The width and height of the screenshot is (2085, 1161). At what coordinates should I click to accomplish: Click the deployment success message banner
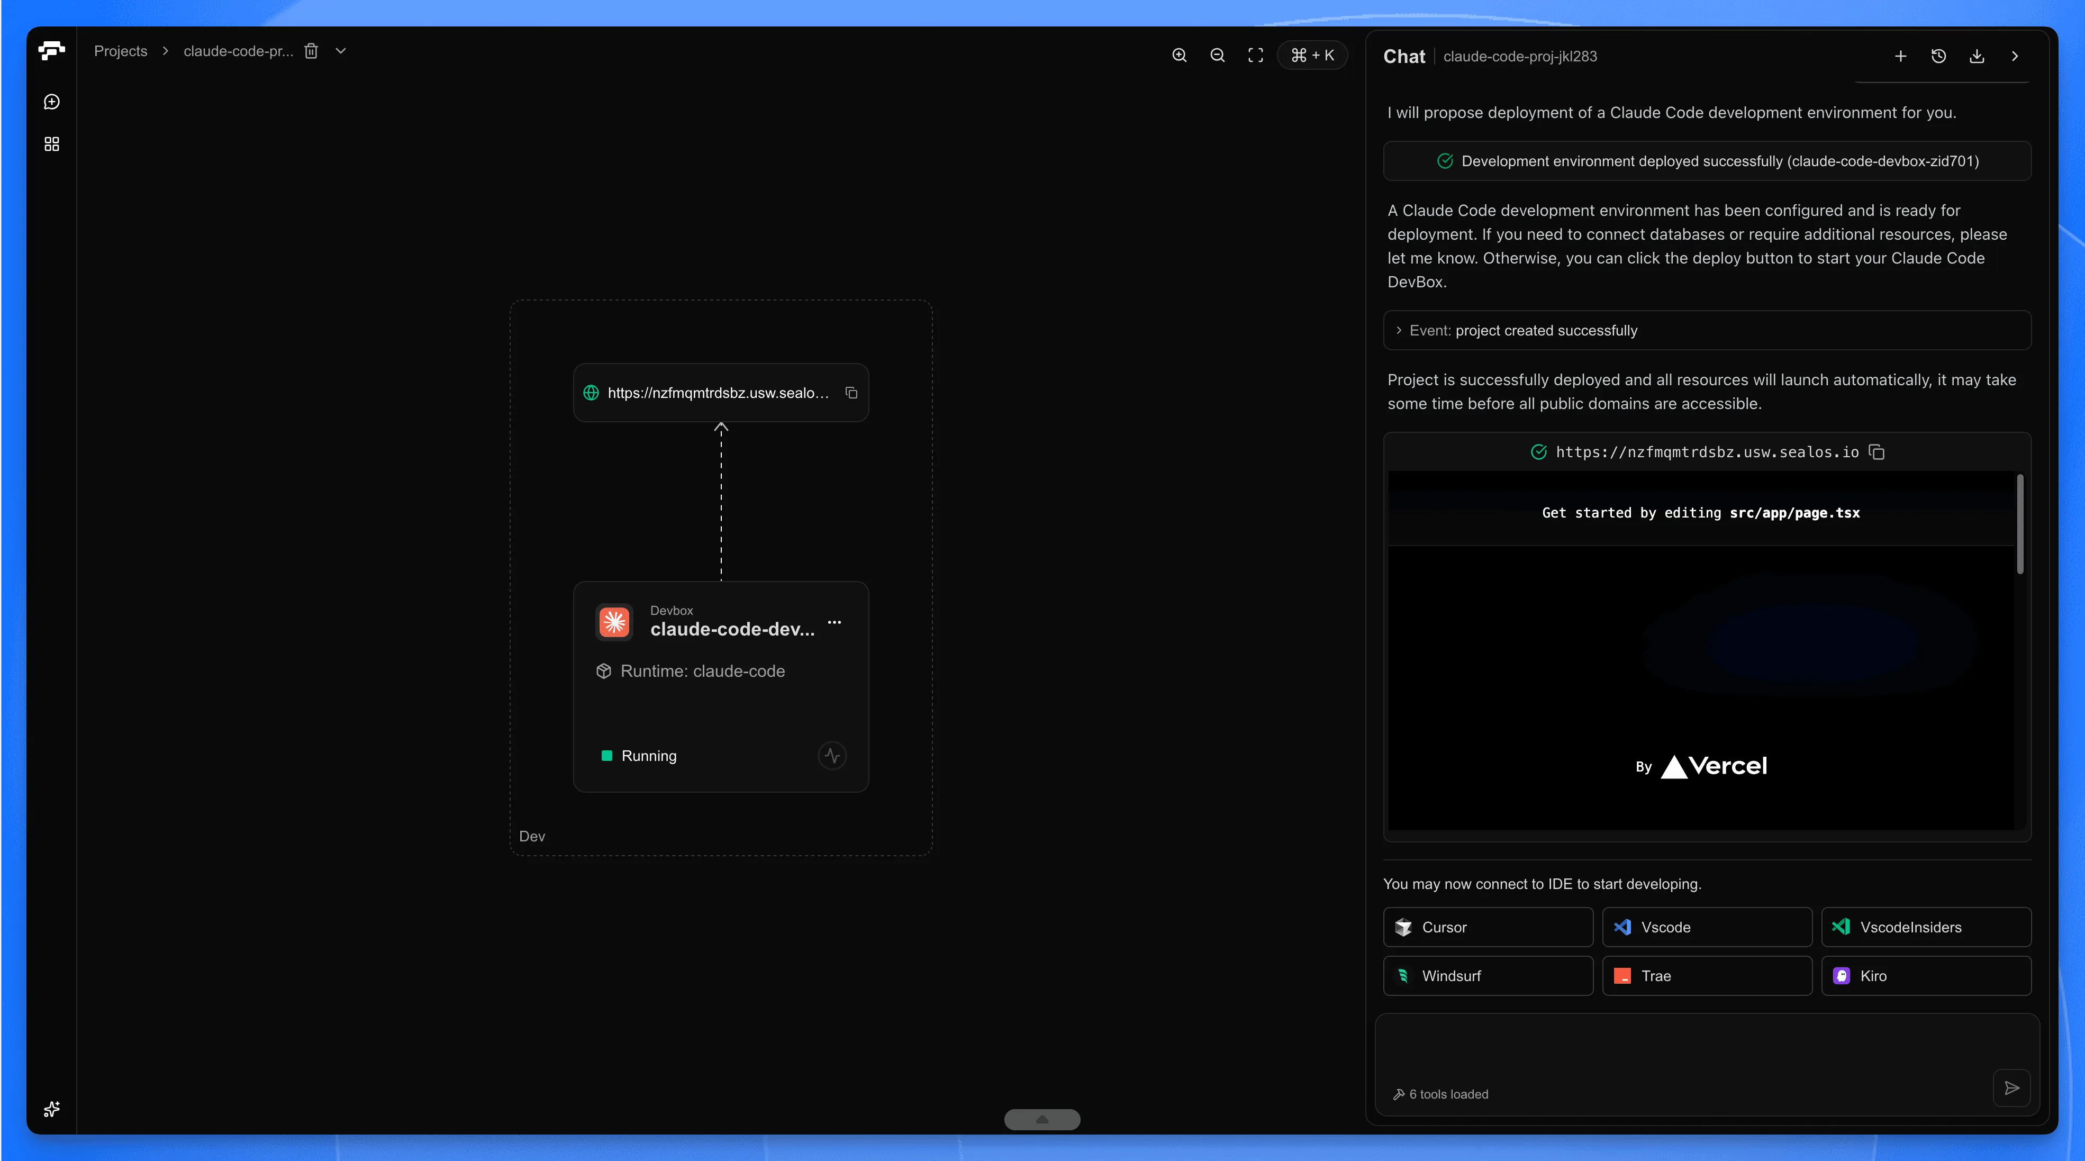[1707, 161]
